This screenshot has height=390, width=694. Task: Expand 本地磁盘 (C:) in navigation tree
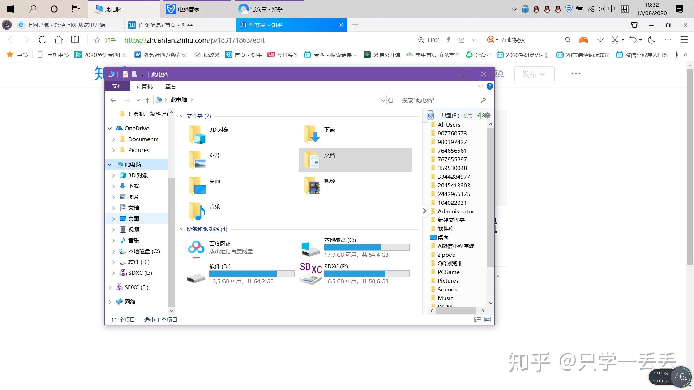tap(113, 251)
